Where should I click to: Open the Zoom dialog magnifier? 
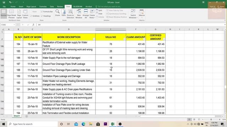(x=57, y=13)
